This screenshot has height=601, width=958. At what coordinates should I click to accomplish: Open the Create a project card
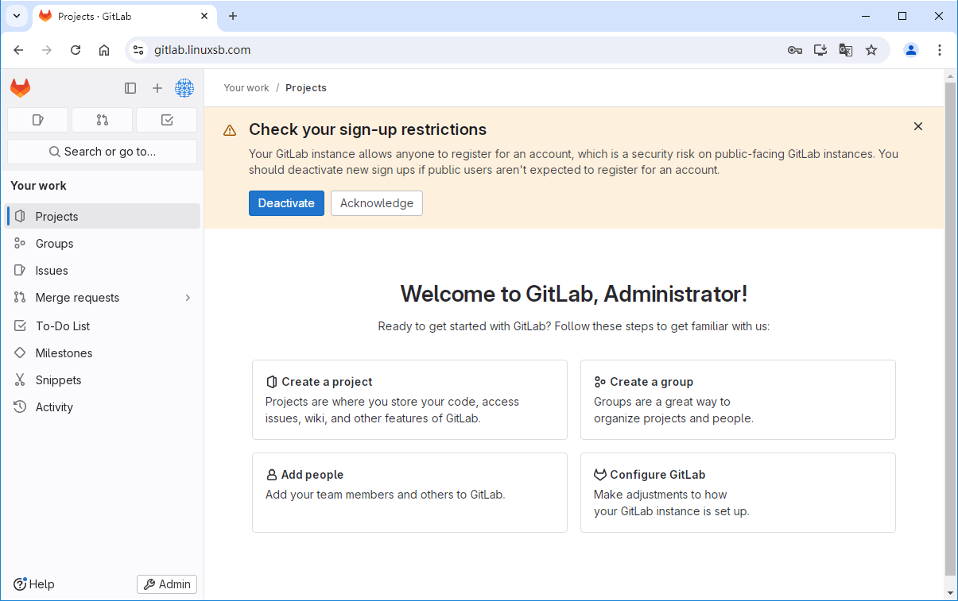click(x=409, y=399)
